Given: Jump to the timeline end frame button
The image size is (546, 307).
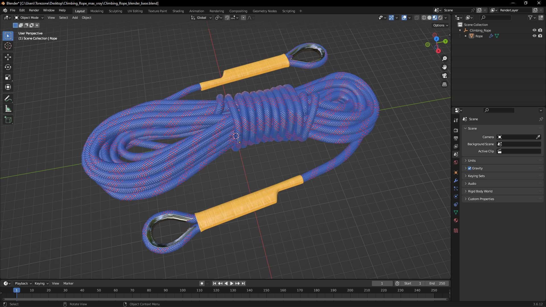Looking at the screenshot, I should 243,283.
